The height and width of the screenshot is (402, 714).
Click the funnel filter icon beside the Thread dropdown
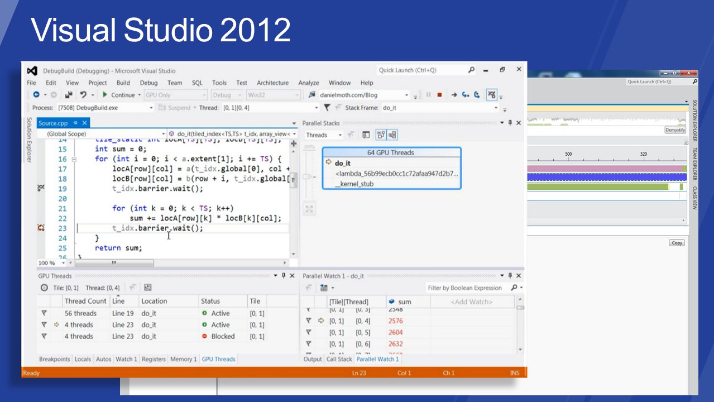(327, 108)
